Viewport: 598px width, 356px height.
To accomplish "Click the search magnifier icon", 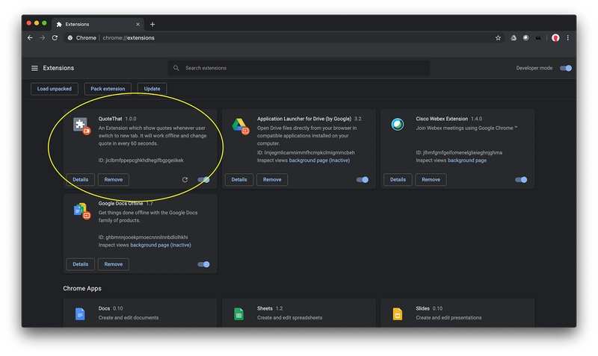I will click(176, 68).
